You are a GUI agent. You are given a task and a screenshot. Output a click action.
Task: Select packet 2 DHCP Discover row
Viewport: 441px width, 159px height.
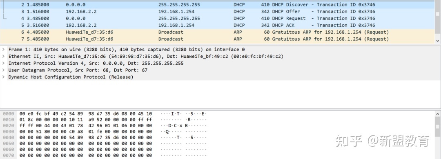coord(218,5)
